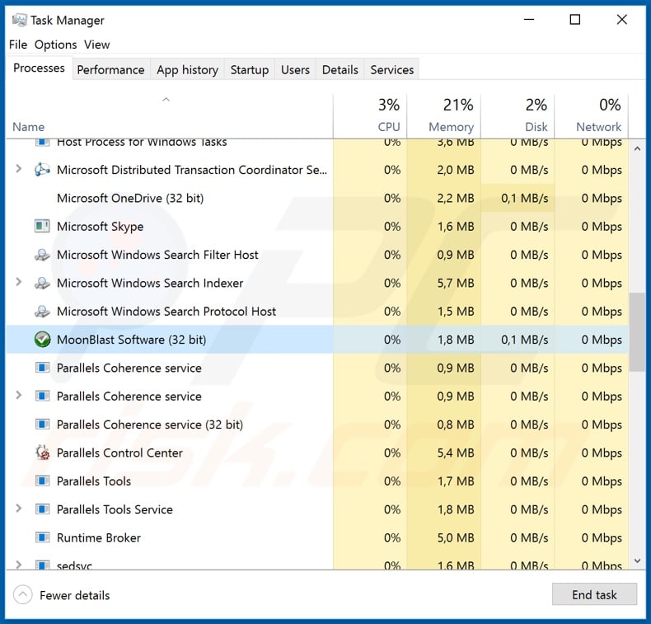The width and height of the screenshot is (651, 624).
Task: Click the Microsoft Distributed Transaction Coordinator icon
Action: [42, 170]
